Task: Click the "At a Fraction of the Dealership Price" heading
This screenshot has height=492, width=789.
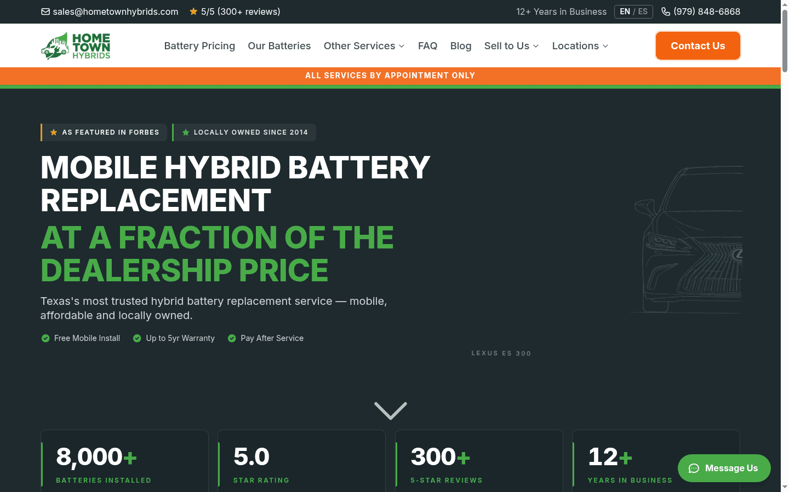Action: pos(218,253)
